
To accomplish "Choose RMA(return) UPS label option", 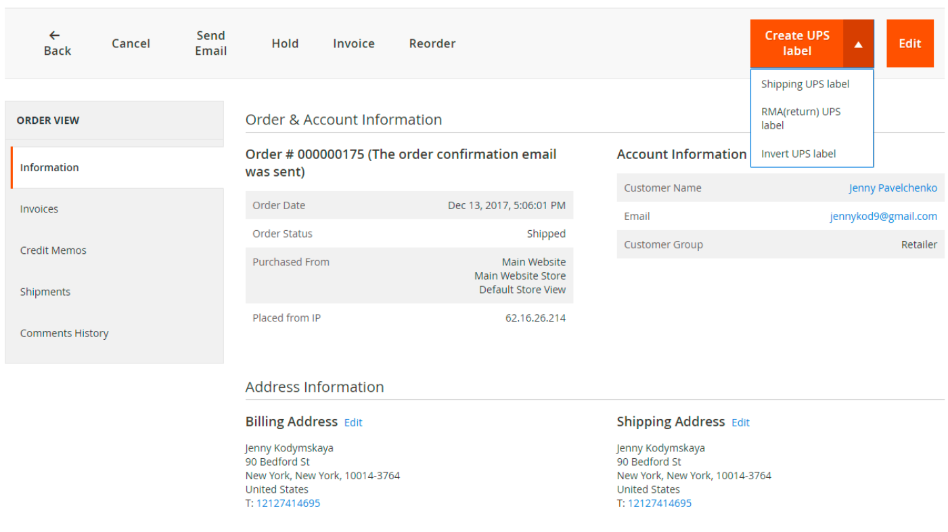I will [x=800, y=118].
